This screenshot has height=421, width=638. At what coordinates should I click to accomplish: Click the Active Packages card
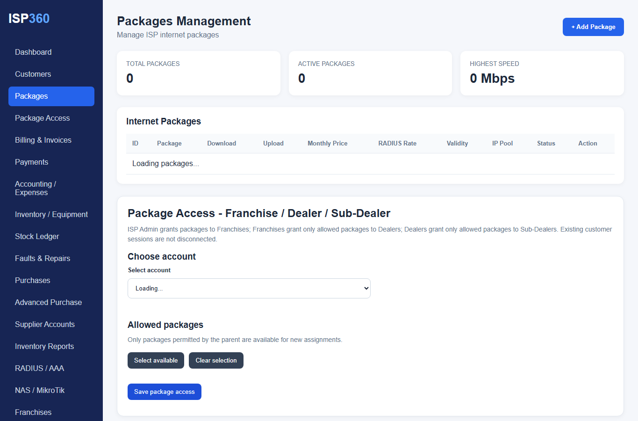(370, 73)
